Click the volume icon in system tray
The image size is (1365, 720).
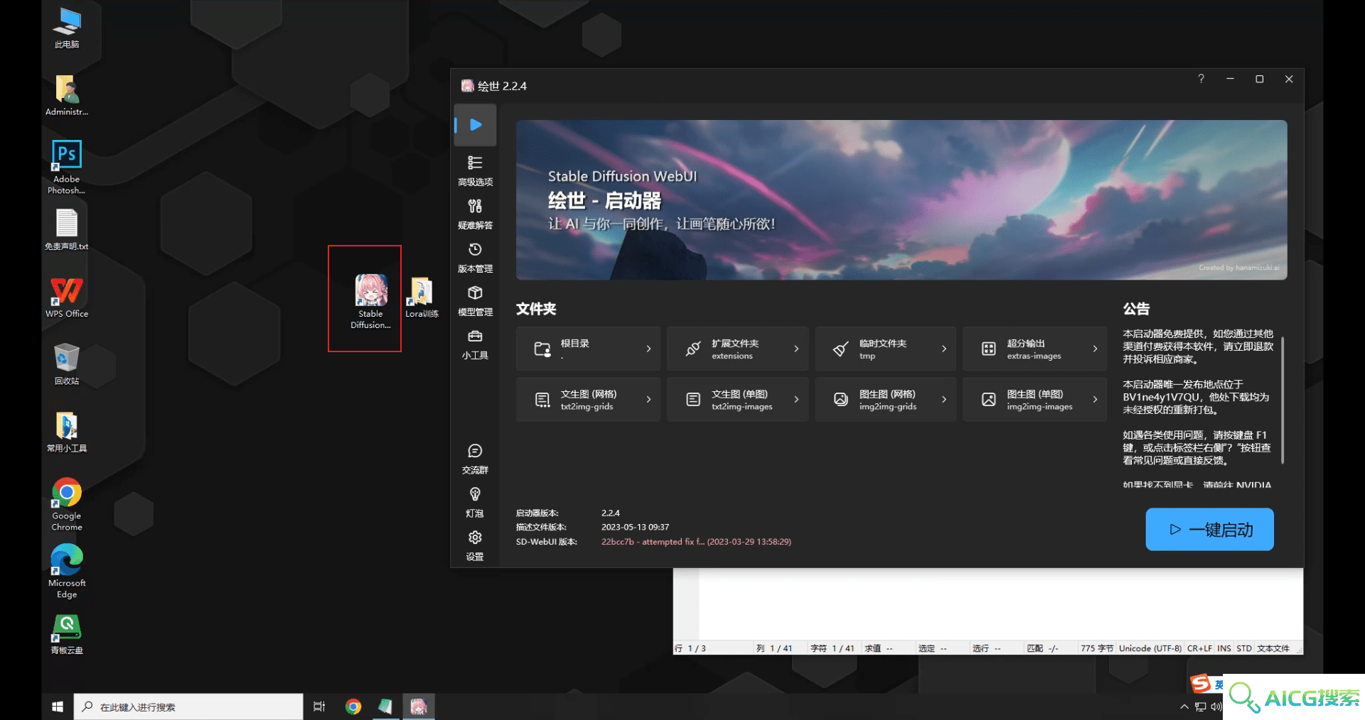coord(1216,707)
